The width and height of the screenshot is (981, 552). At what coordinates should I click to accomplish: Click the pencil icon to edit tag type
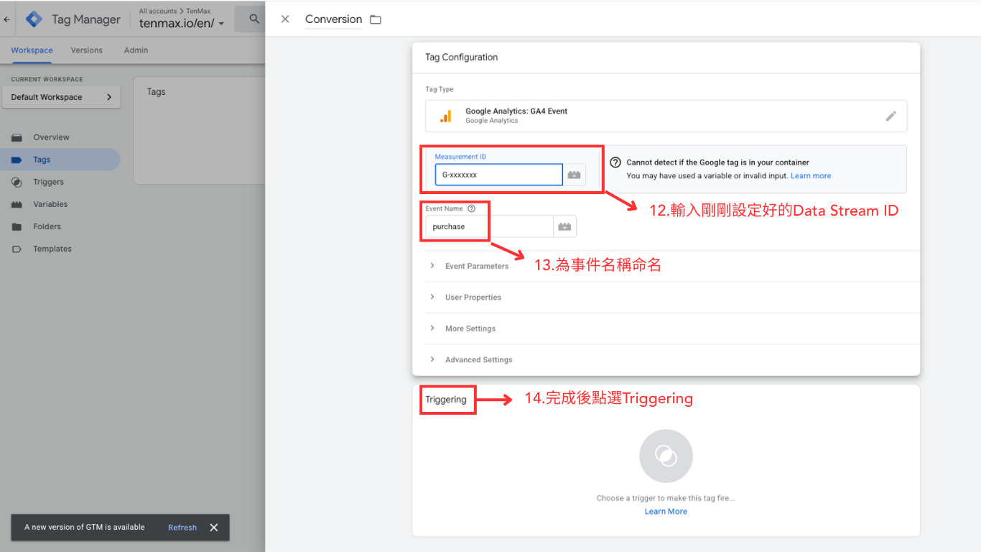[x=891, y=116]
